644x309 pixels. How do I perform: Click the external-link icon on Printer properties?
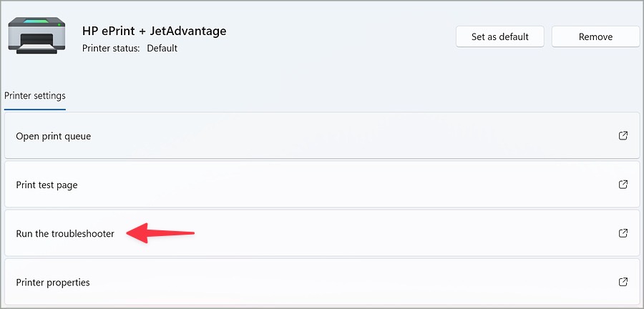tap(623, 283)
